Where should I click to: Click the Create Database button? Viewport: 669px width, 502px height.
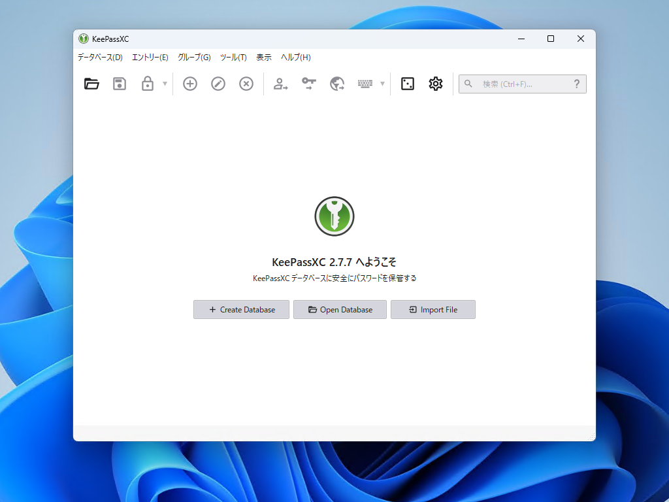point(241,309)
